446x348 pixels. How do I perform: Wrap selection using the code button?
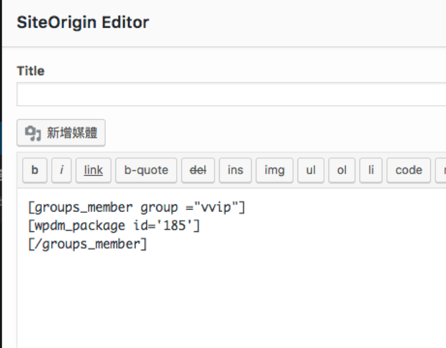point(409,170)
